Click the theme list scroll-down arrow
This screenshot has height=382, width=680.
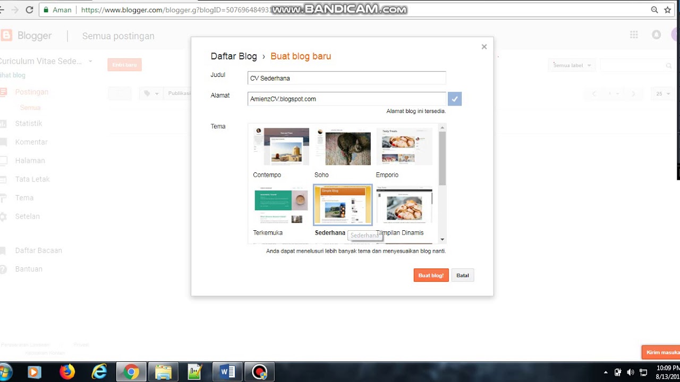(x=443, y=240)
